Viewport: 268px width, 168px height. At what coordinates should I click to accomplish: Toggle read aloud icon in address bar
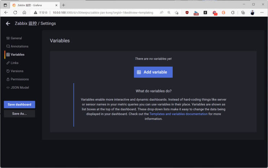161,13
